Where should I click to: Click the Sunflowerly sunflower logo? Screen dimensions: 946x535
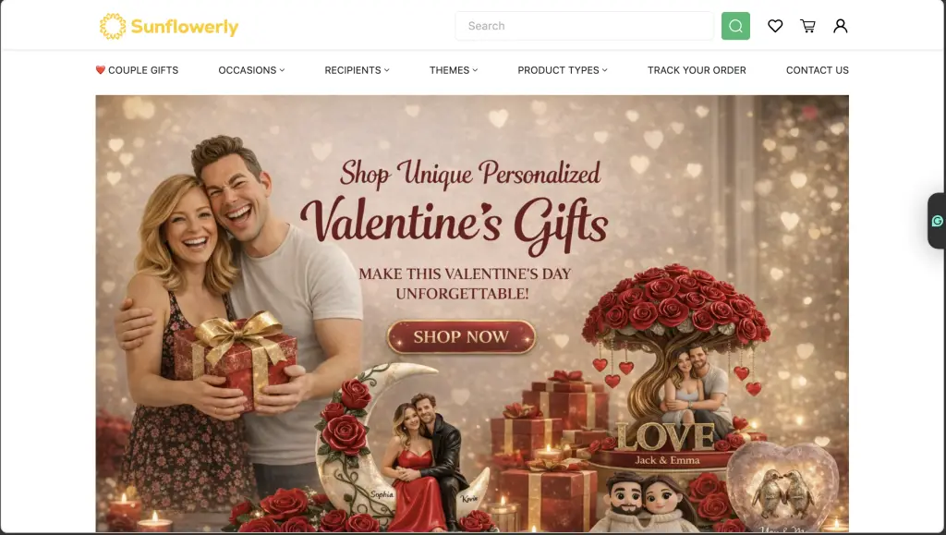click(x=113, y=27)
